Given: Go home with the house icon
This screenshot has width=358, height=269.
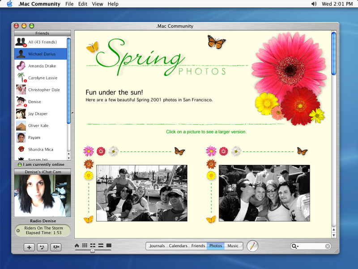Looking at the screenshot, I should 77,245.
